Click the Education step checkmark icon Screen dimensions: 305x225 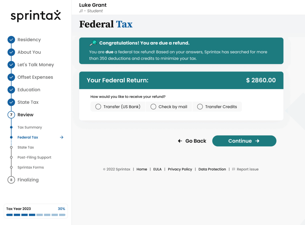pos(11,90)
